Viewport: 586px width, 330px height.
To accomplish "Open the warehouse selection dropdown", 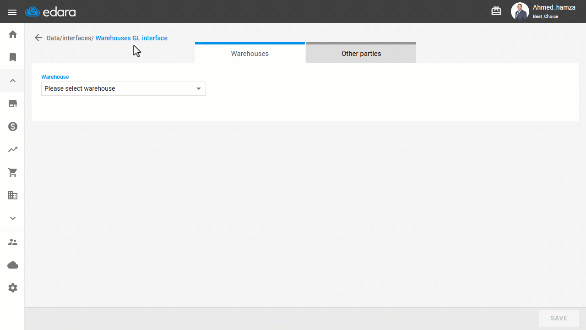I will tap(124, 88).
